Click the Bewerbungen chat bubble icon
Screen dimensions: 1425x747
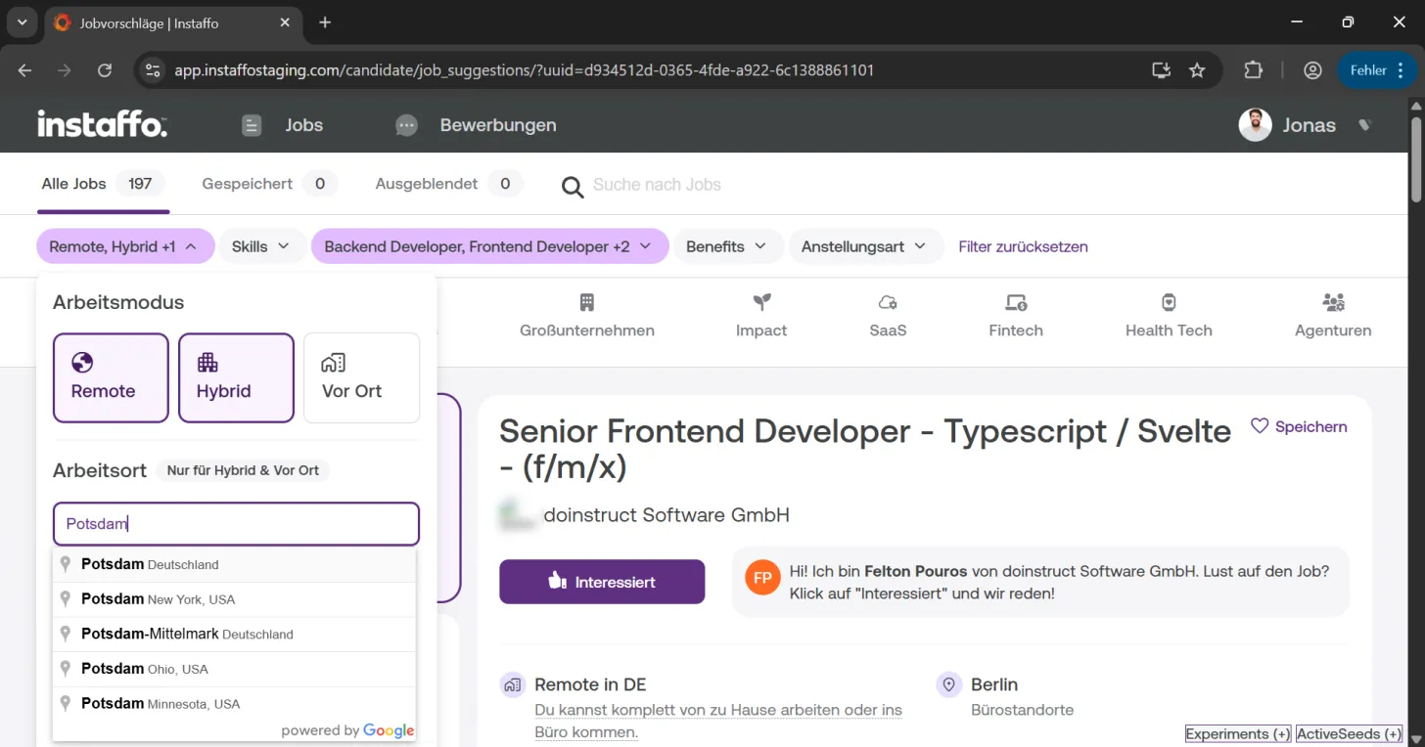point(406,125)
